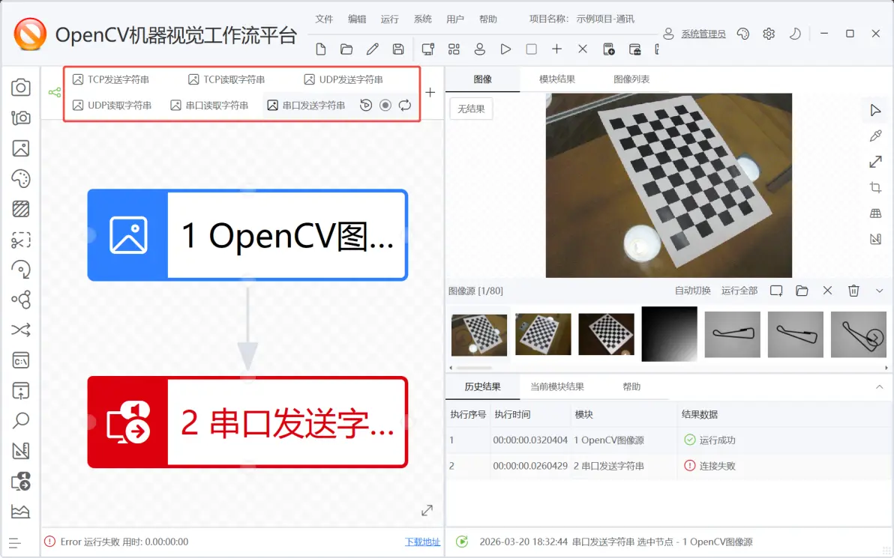894x558 pixels.
Task: Select the 2 串口发送字 node in the flow canvas
Action: (x=247, y=422)
